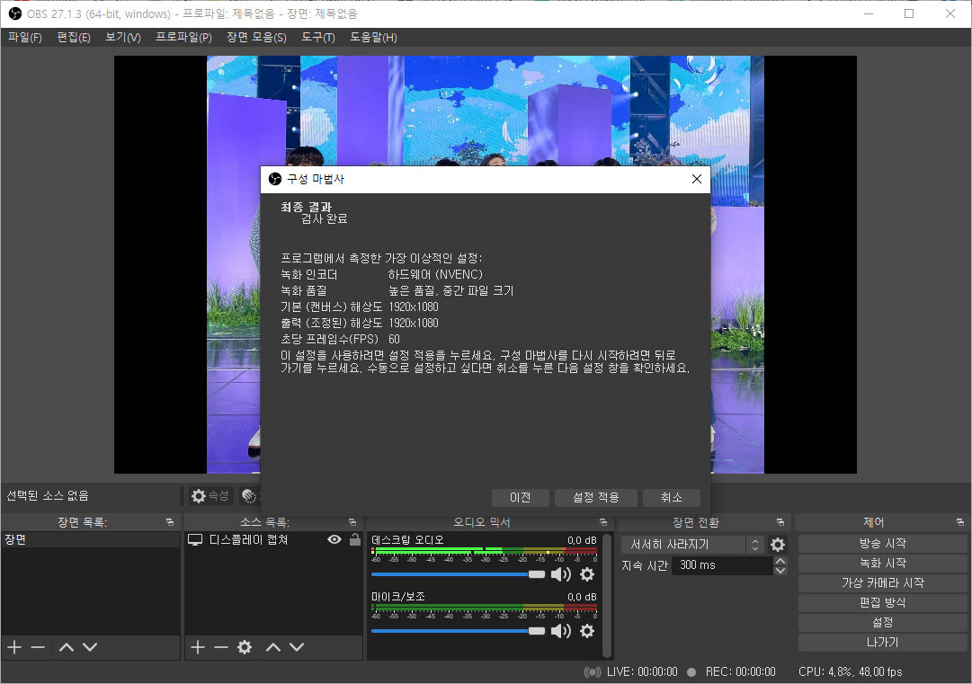Mute the 마이크/보조 audio channel
This screenshot has height=684, width=972.
click(x=560, y=631)
